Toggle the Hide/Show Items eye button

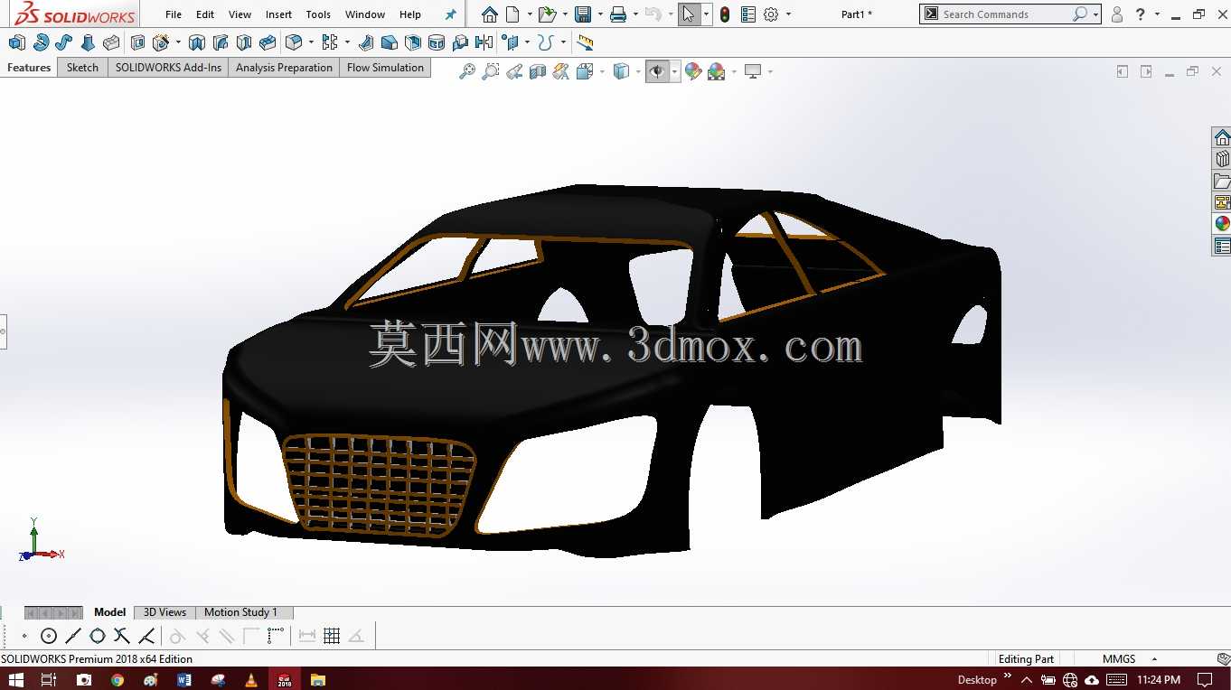(657, 71)
